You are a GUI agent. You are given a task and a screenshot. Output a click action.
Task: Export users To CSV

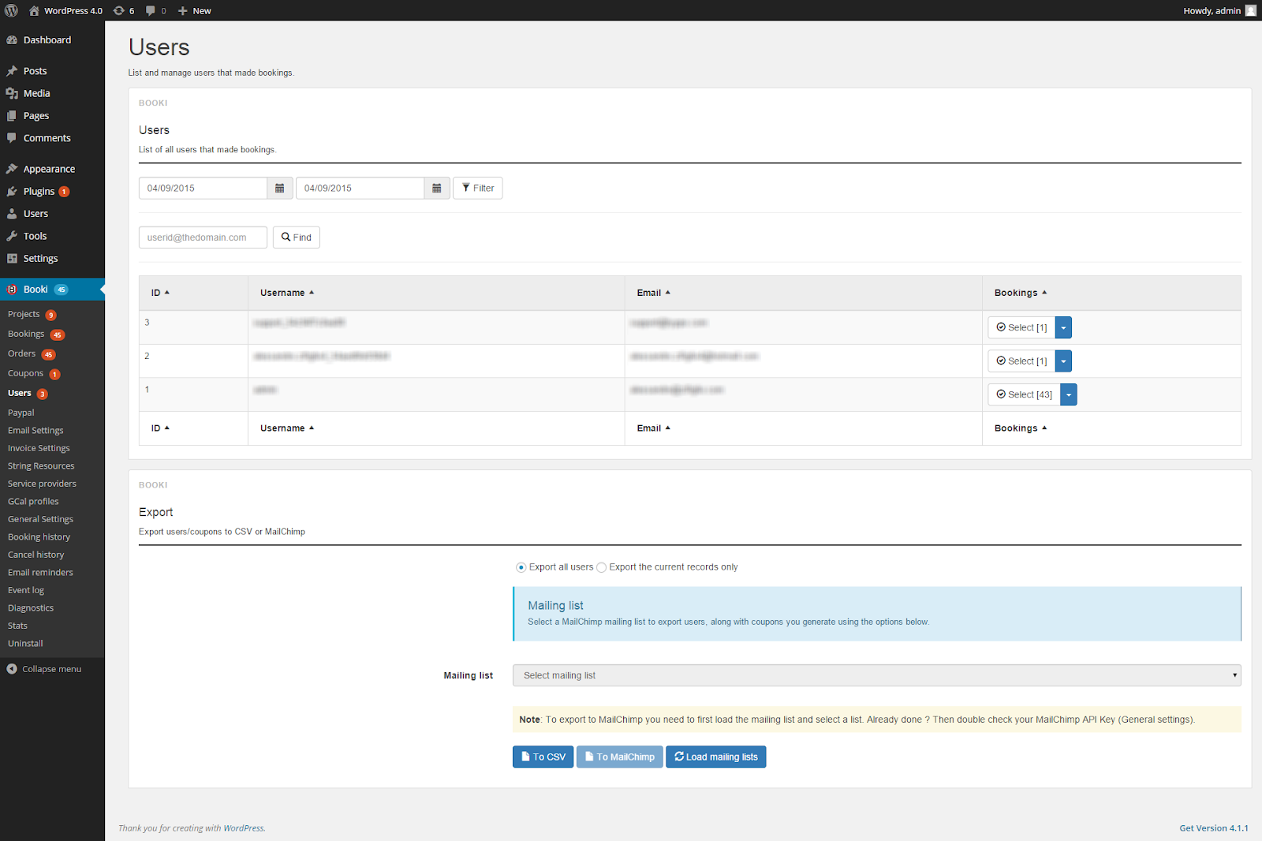543,757
